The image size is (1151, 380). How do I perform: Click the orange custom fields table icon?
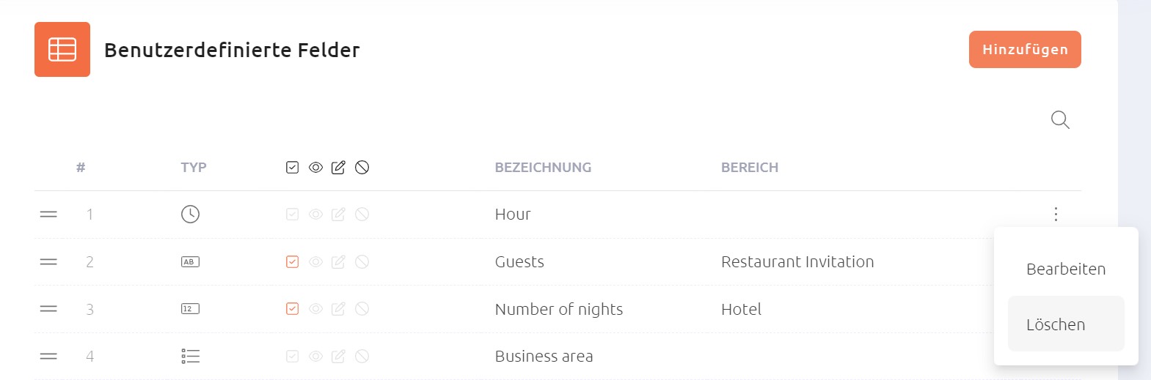pyautogui.click(x=62, y=49)
